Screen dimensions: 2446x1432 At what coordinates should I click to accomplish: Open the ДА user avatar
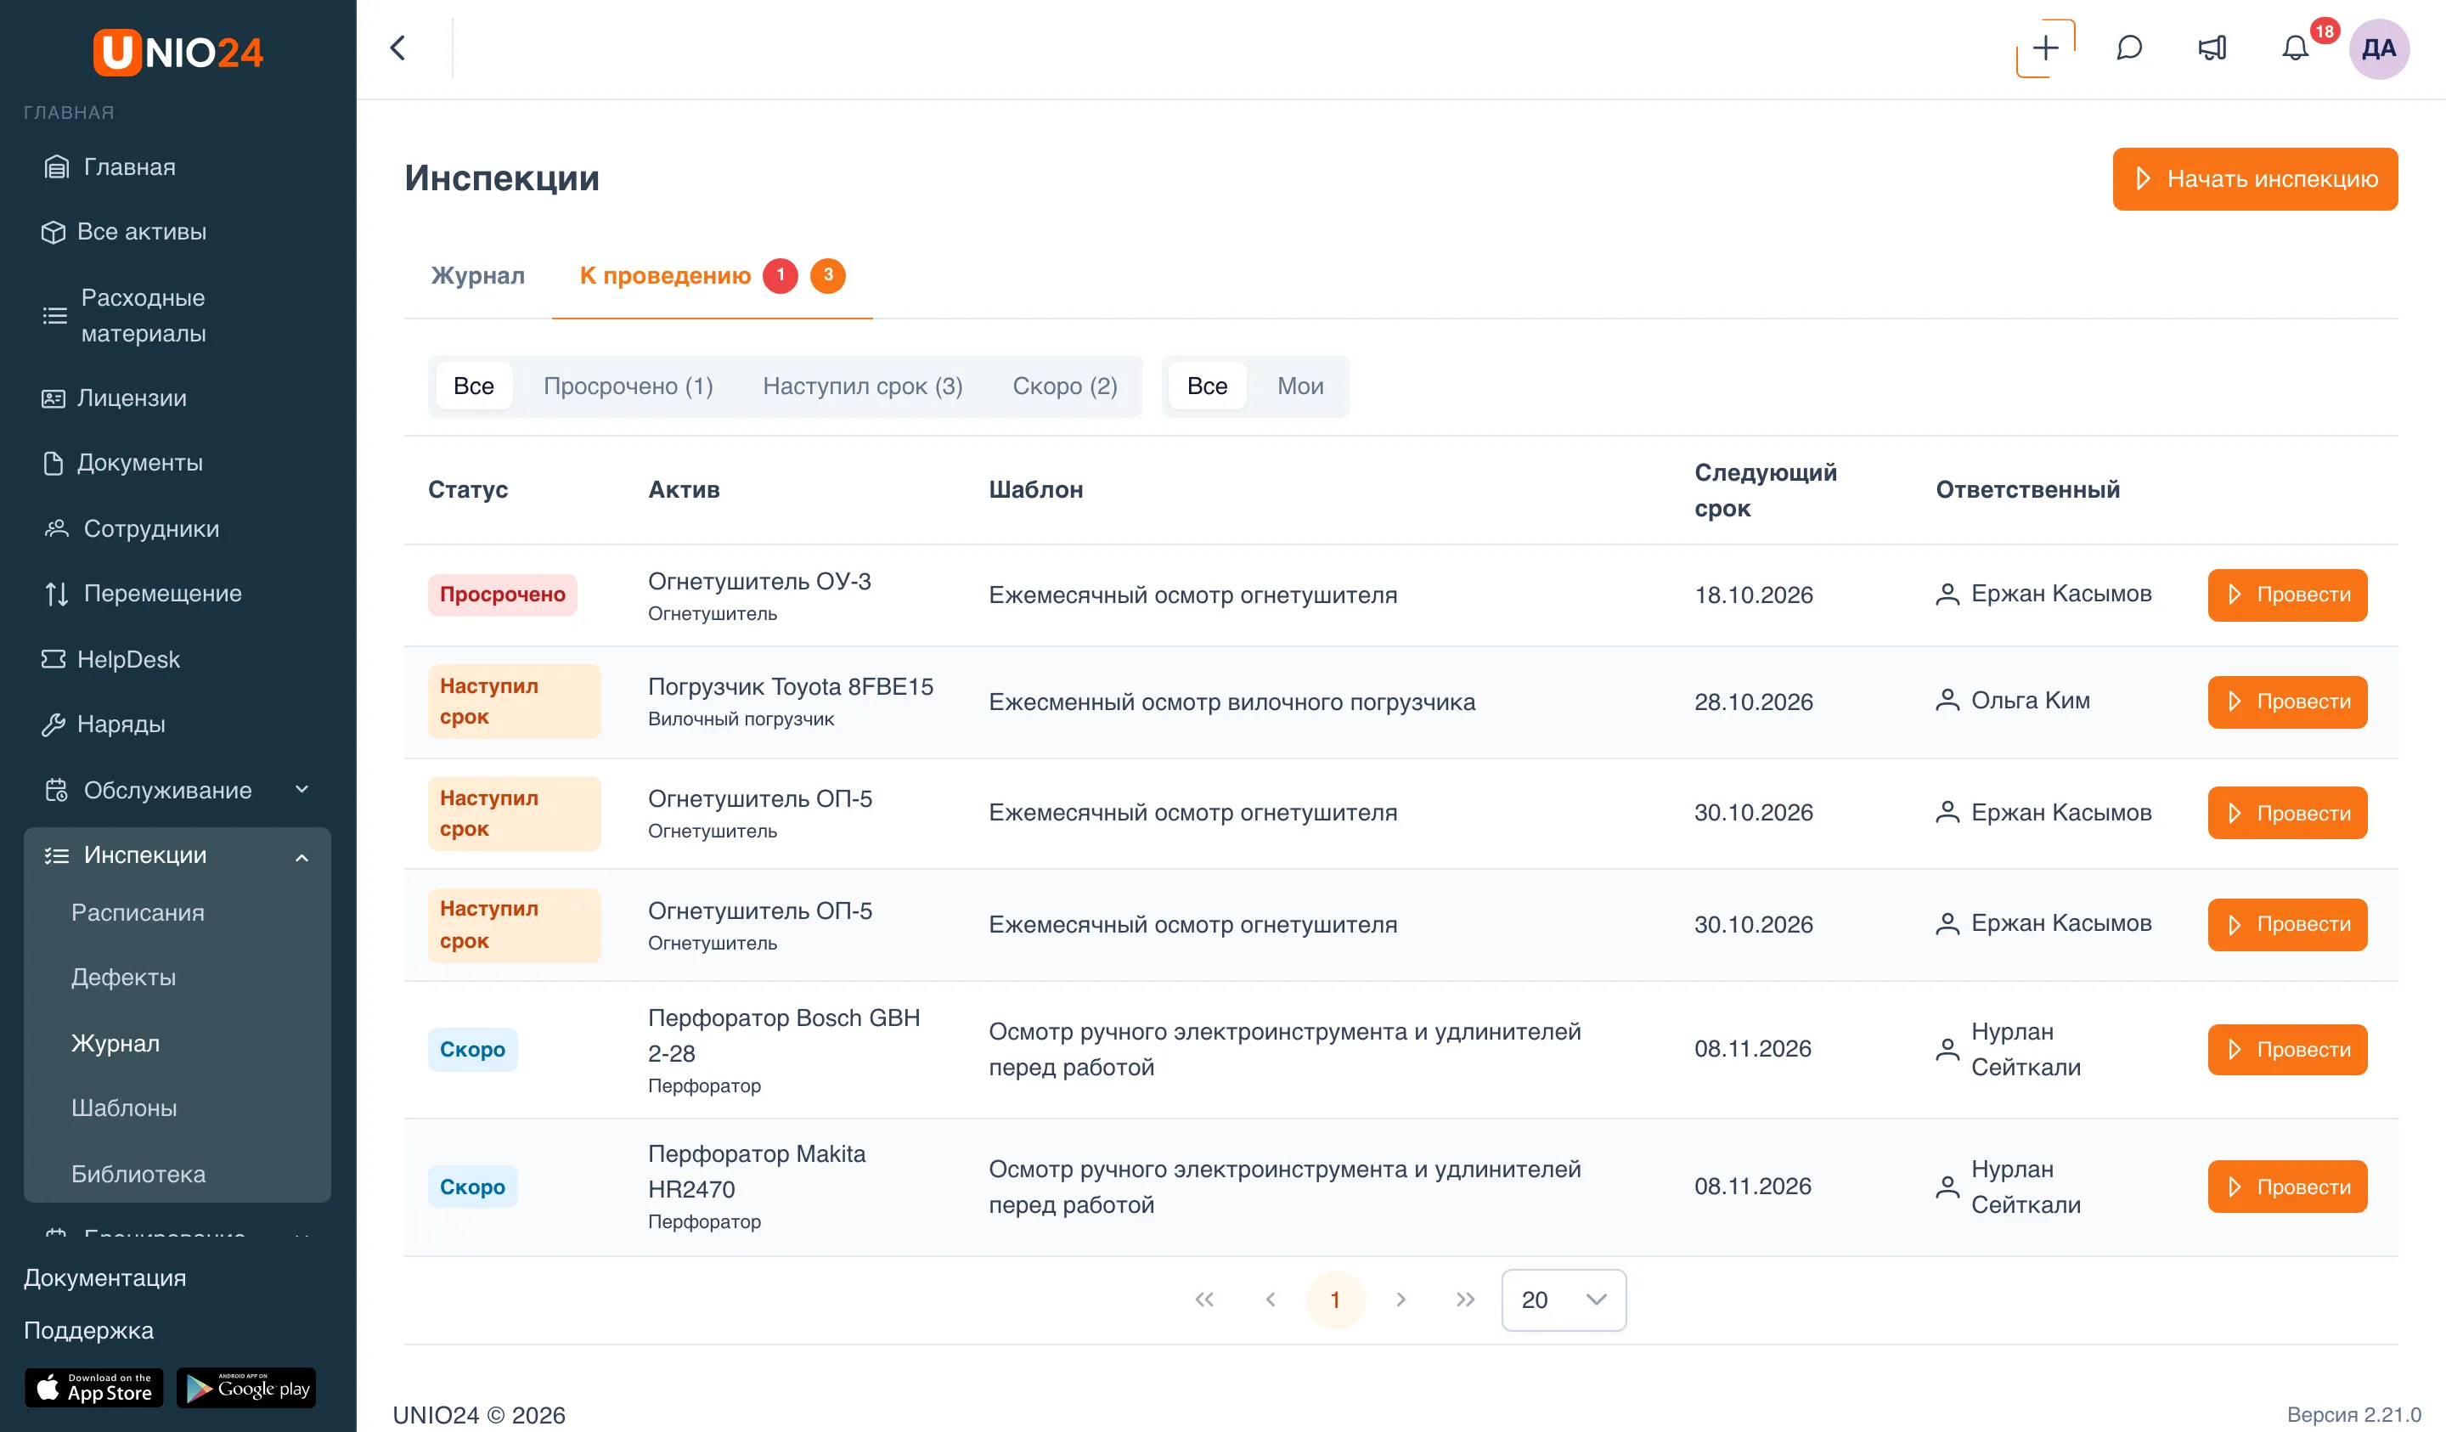[x=2378, y=48]
